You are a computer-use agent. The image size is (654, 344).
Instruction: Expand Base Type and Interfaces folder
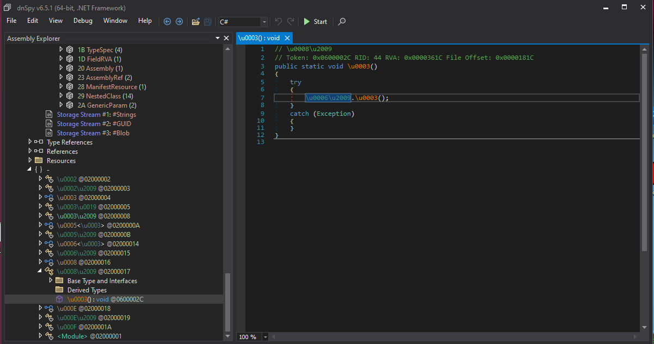tap(51, 281)
